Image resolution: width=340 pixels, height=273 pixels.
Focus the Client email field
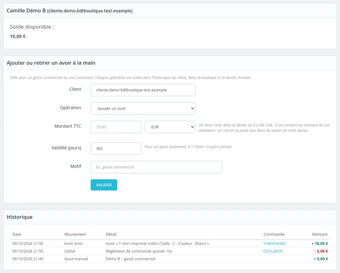click(143, 90)
